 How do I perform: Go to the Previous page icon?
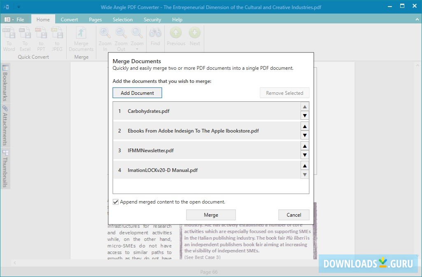coord(176,33)
